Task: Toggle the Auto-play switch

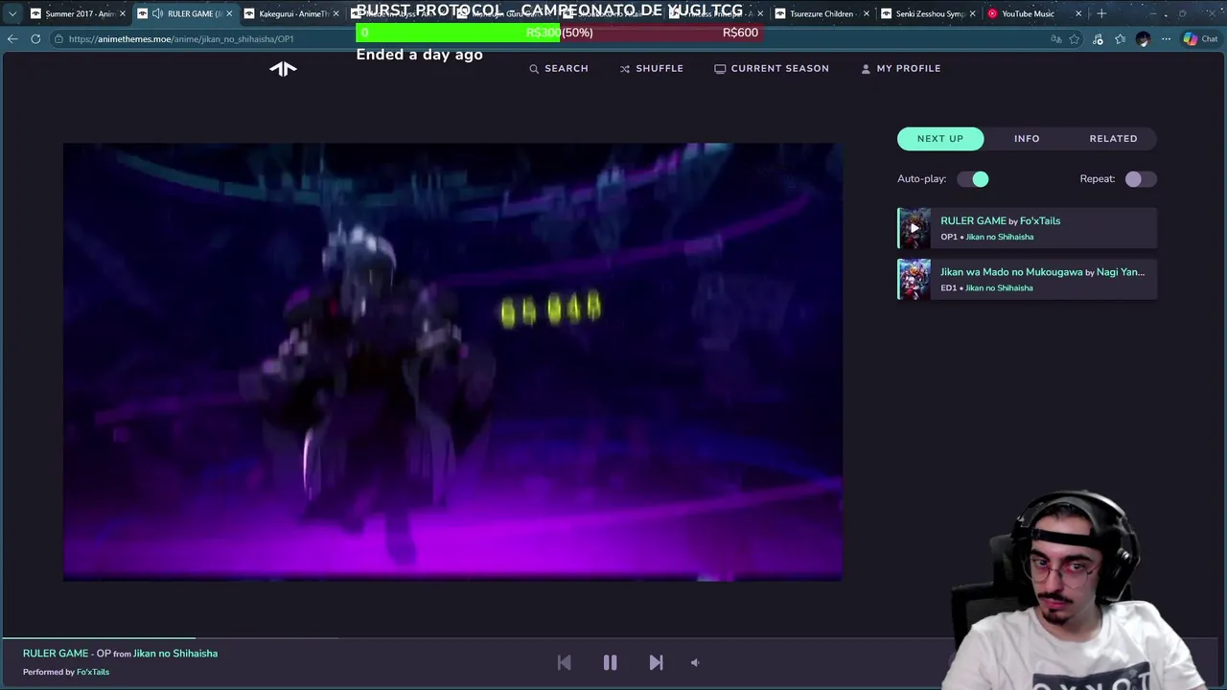Action: pos(973,179)
